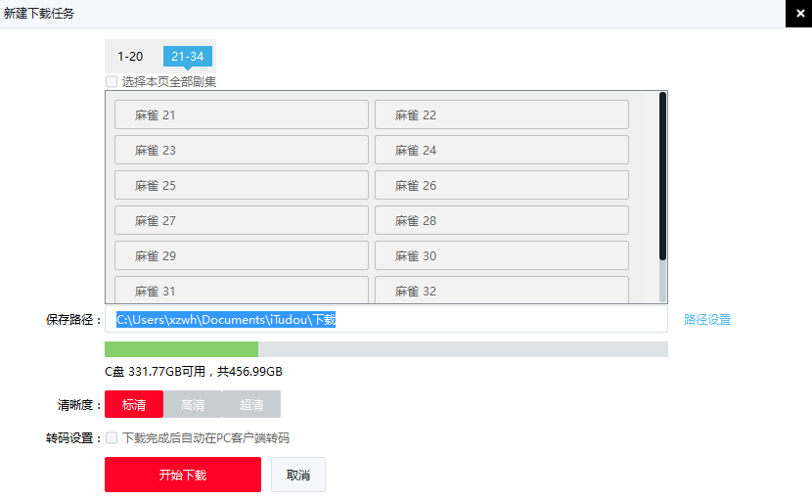This screenshot has height=500, width=812.
Task: Enable auto transcode after download checkbox
Action: coord(112,437)
